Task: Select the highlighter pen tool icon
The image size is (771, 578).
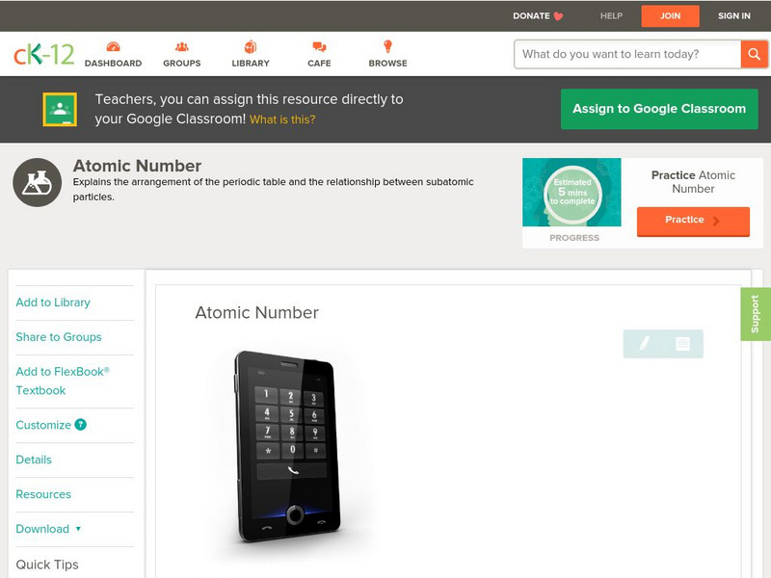Action: [x=644, y=344]
